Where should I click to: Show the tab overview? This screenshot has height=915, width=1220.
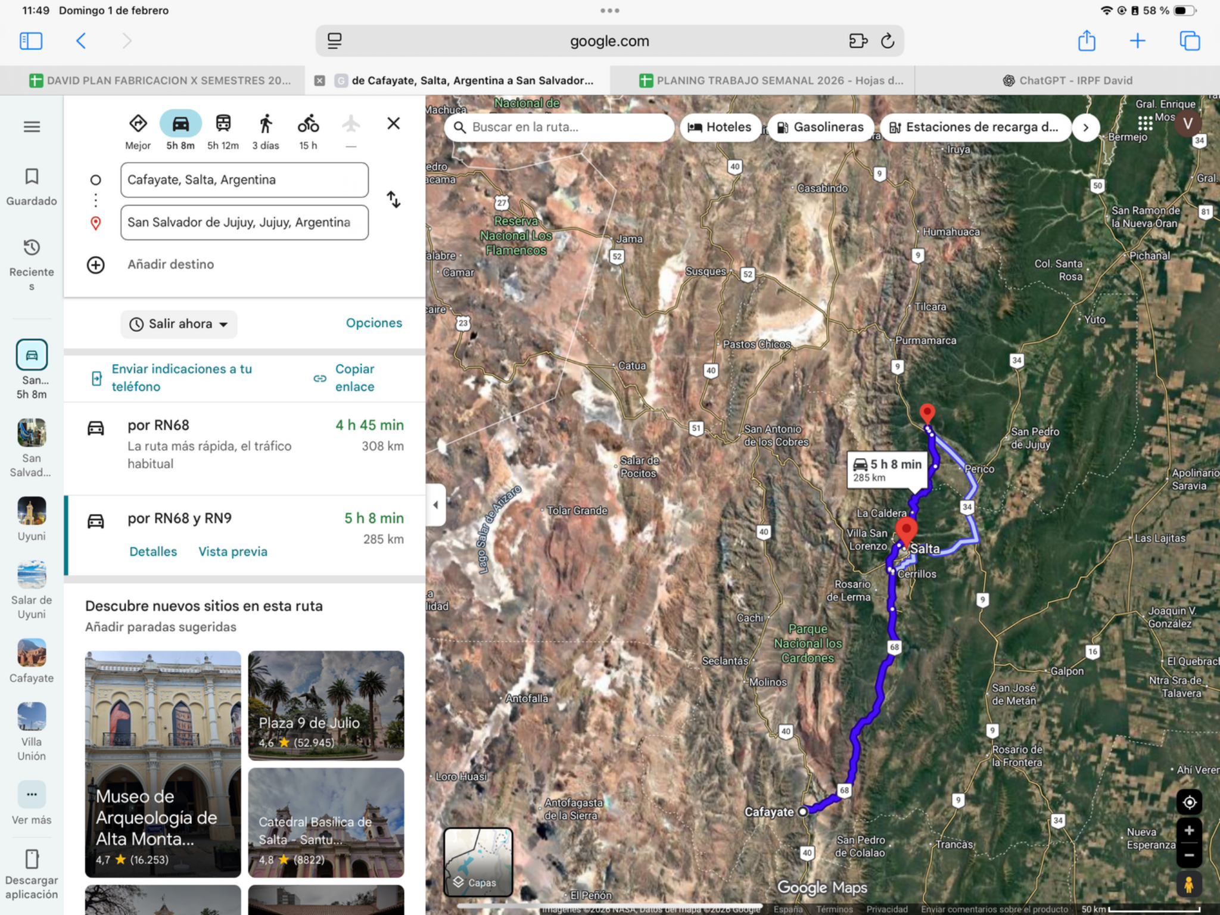(1190, 41)
